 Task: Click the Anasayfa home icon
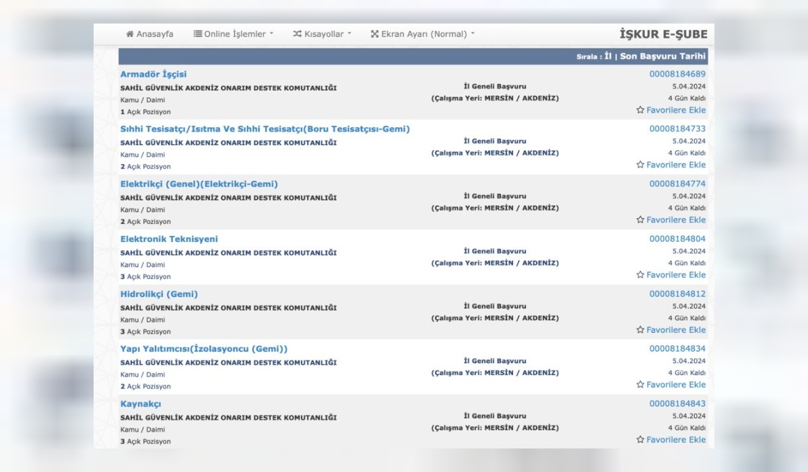click(x=130, y=34)
